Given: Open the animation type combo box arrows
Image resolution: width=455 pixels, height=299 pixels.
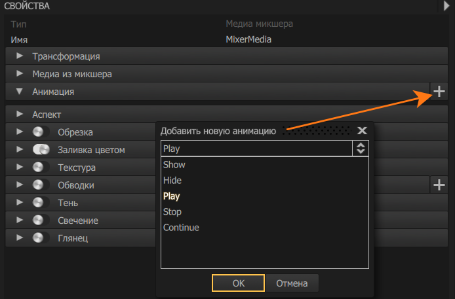Looking at the screenshot, I should (x=360, y=149).
